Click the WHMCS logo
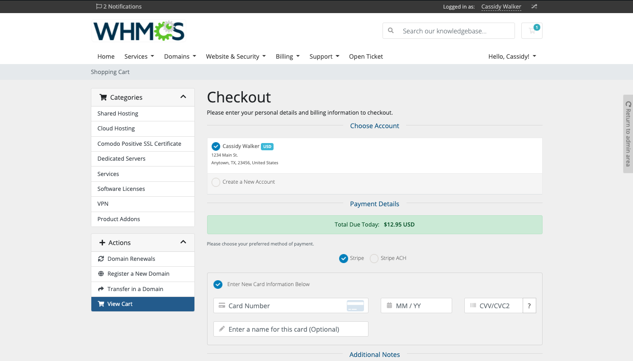The height and width of the screenshot is (361, 633). [139, 31]
